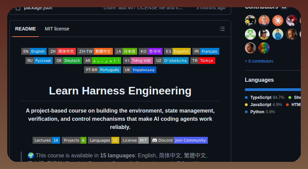Switch to the MIT license tab
Viewport: 308px width, 169px height.
(57, 29)
